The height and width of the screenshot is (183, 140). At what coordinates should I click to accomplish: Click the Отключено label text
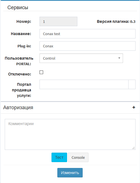(19, 74)
